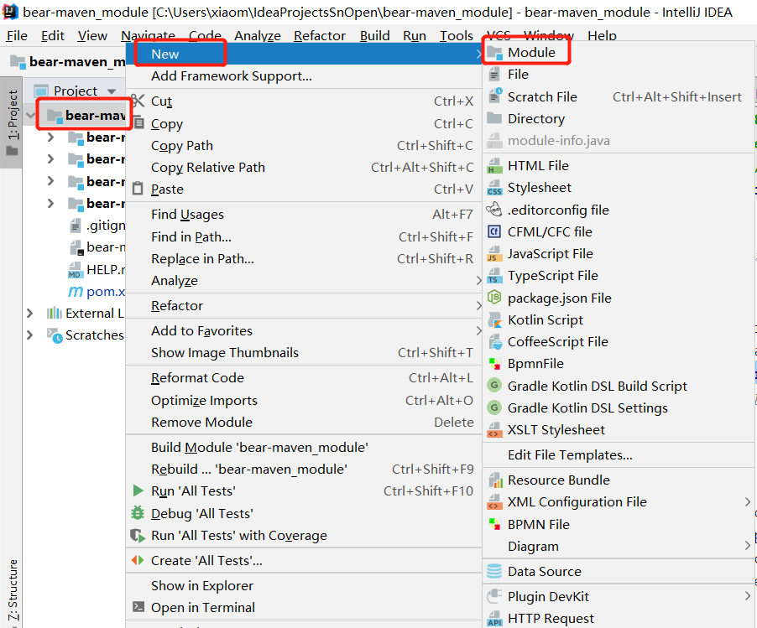Collapse the bear-maven_module root tree node

tap(31, 115)
